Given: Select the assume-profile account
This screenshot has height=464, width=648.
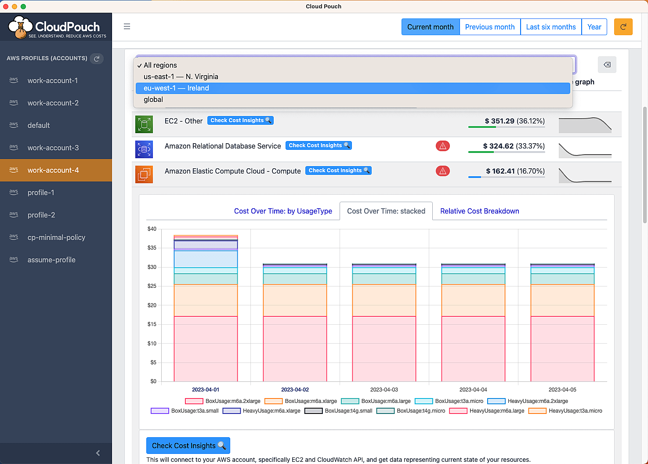Looking at the screenshot, I should point(56,260).
